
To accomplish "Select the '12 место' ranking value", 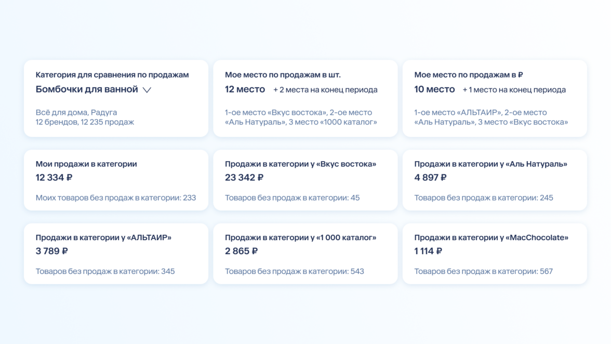I will pos(245,89).
